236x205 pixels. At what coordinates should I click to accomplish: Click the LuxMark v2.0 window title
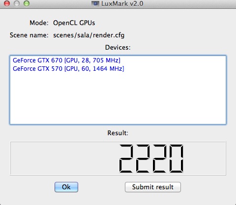tap(122, 3)
